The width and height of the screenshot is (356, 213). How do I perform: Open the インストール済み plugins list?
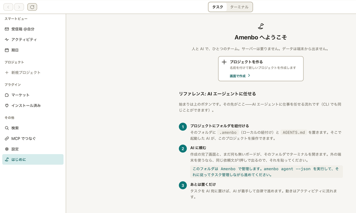33,106
